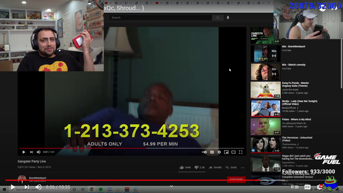Viewport: 343px width, 193px height.
Task: Open the Boondocks video thumbnail
Action: [266, 163]
